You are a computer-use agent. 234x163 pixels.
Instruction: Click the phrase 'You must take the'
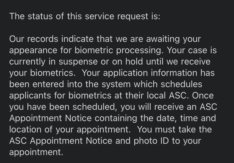[174, 130]
